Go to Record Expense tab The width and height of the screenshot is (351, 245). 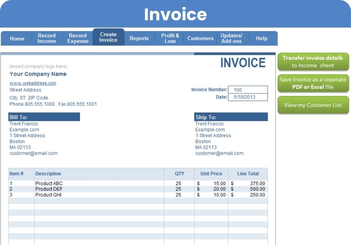click(78, 38)
